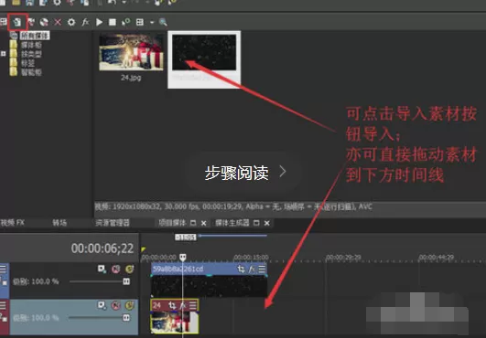Viewport: 486px width, 338px height.
Task: Switch to the 媒体生成器 tab
Action: point(232,223)
